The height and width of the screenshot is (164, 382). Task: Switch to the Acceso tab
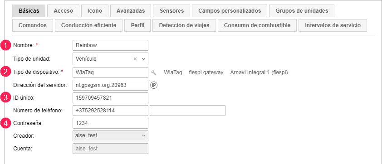(x=64, y=11)
